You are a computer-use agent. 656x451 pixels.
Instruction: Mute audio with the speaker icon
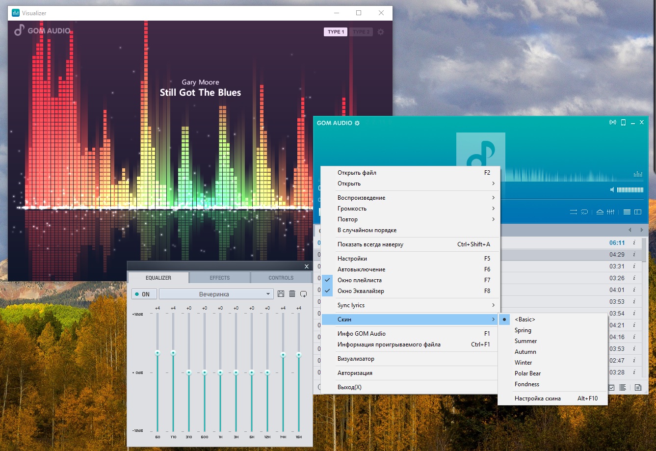tap(612, 190)
